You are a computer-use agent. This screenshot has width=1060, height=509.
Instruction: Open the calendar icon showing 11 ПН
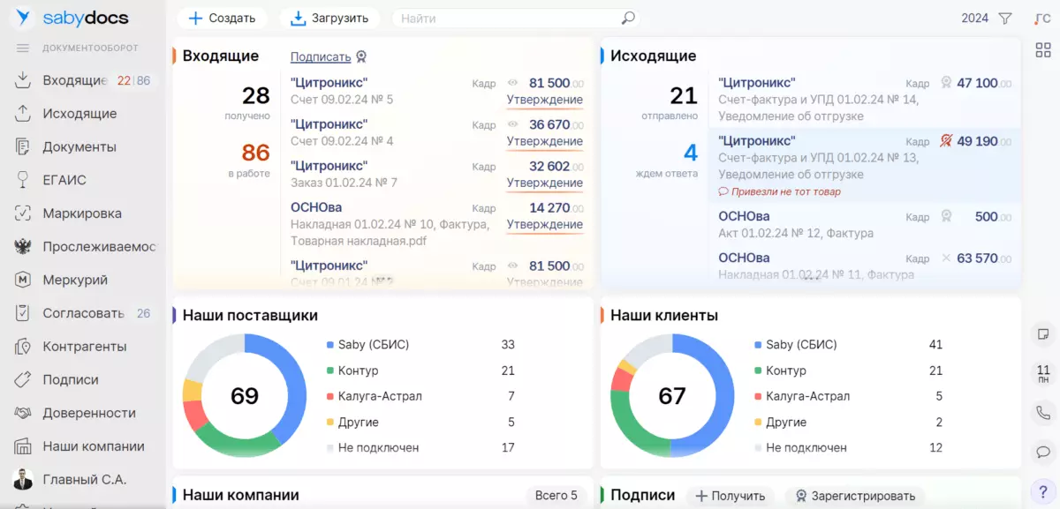click(x=1043, y=373)
